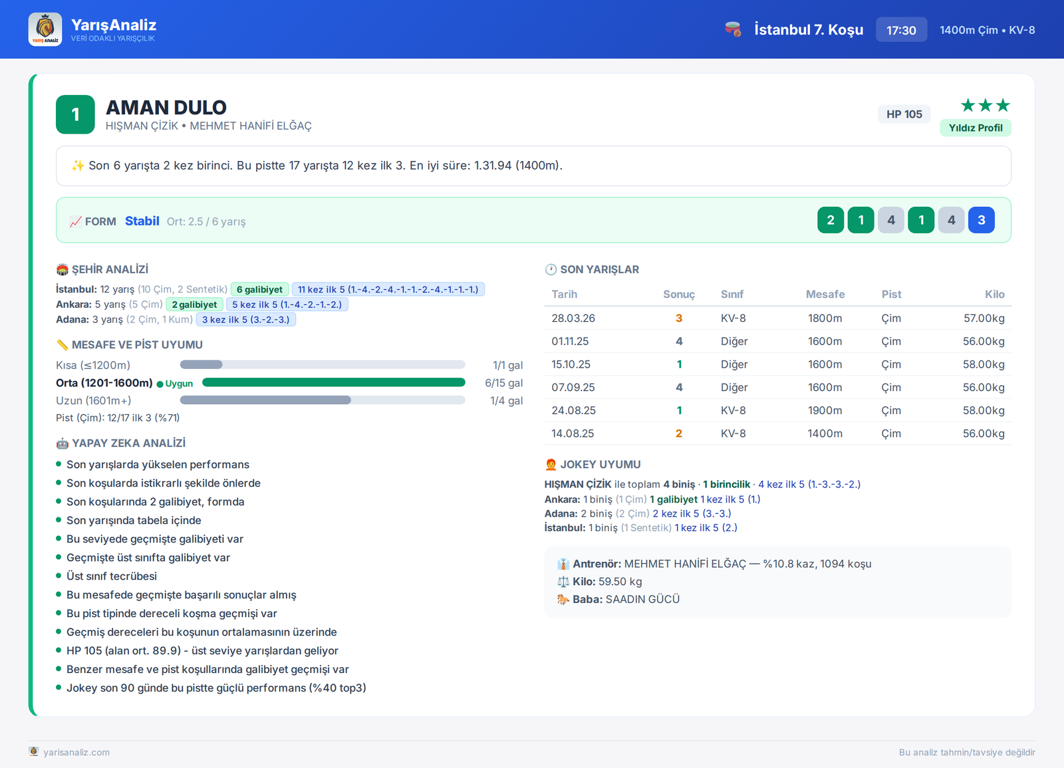Click Bu analiz tahmin/tavsiye değildir disclaimer
1064x768 pixels.
tap(967, 752)
